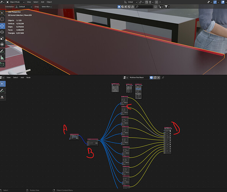Open the pivot point chain dropdown
Screen dimensions: 227x192
(141, 2)
